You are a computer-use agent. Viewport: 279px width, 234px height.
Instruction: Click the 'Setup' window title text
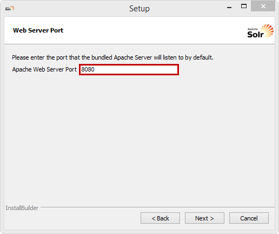tap(139, 9)
